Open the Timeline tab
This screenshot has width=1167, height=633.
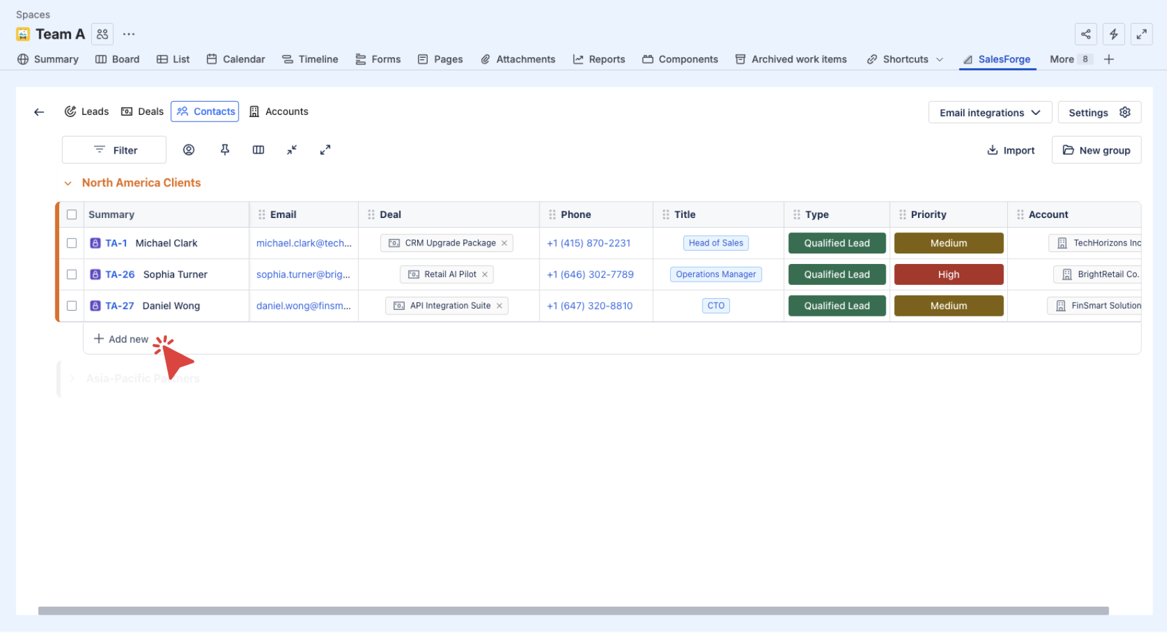[x=310, y=59]
